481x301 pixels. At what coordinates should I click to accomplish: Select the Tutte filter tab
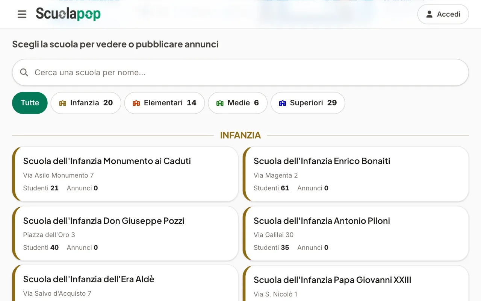[30, 103]
